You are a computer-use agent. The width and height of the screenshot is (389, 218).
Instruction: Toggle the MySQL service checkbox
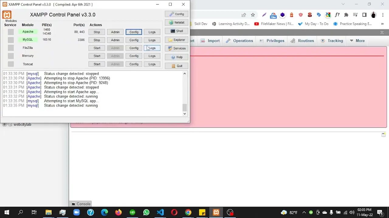click(11, 40)
